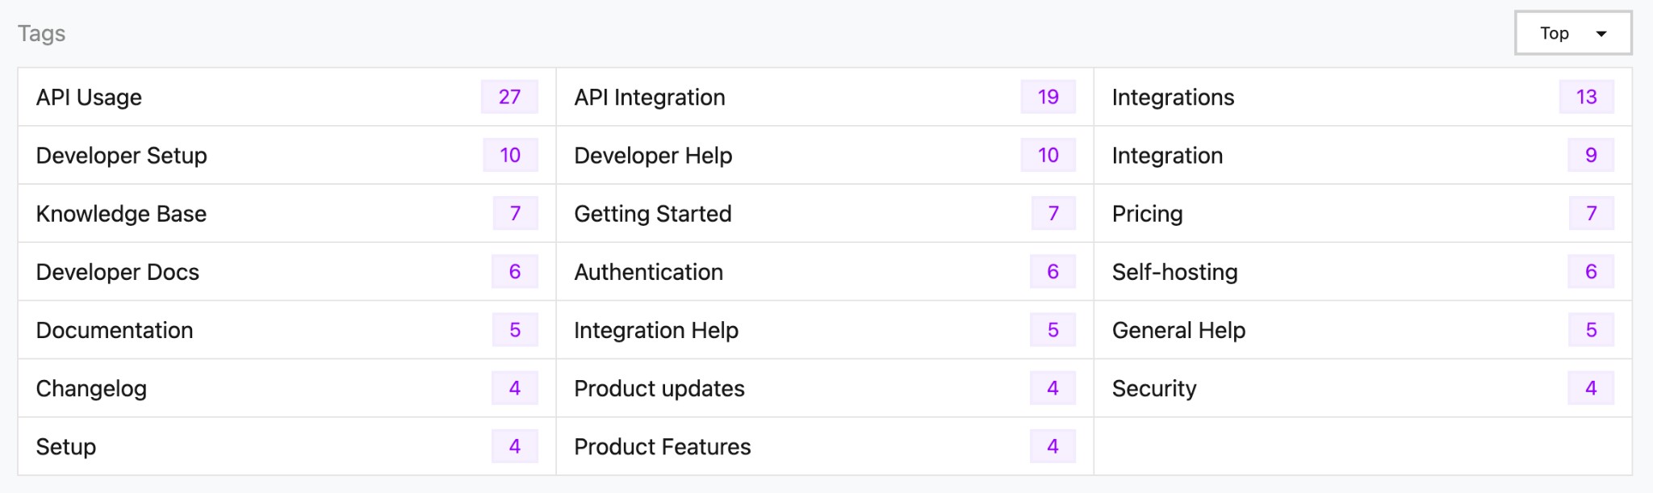
Task: Click the dropdown arrow next to Top
Action: click(x=1601, y=34)
